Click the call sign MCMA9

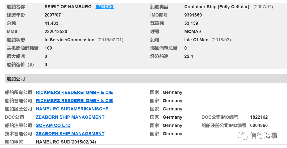pyautogui.click(x=192, y=32)
